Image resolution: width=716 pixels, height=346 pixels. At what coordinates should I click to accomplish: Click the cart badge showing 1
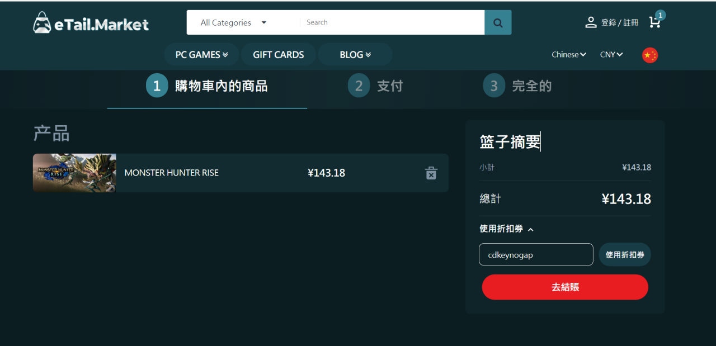(x=660, y=15)
